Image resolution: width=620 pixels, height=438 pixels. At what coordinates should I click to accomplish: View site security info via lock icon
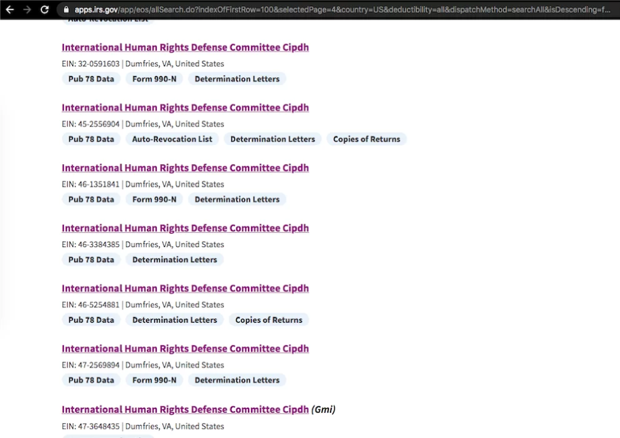[66, 9]
